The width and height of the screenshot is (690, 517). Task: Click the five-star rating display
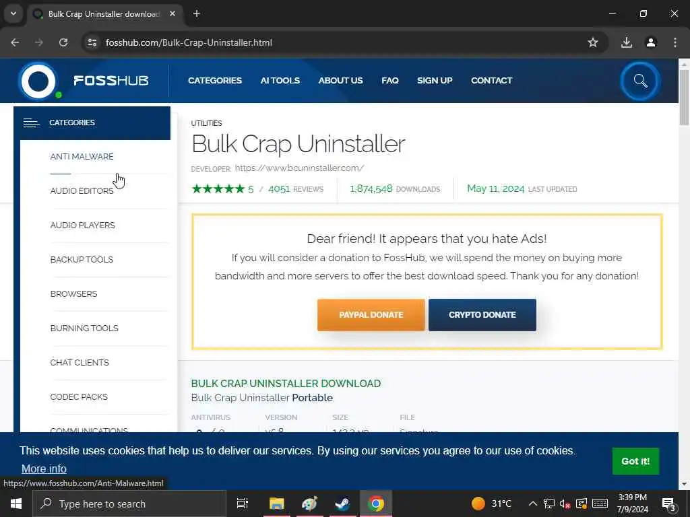(218, 189)
